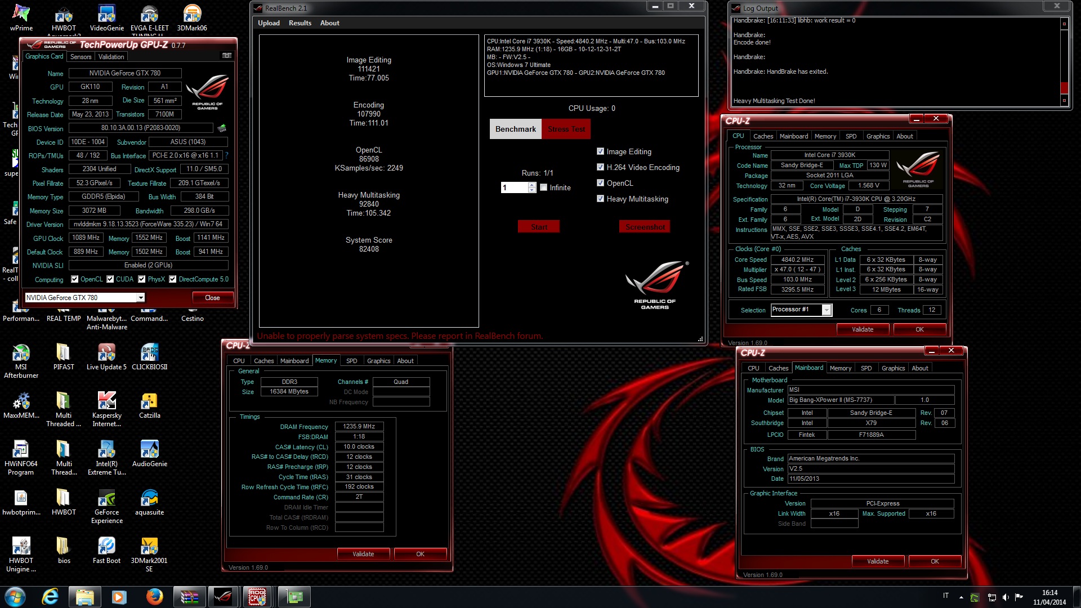This screenshot has width=1081, height=608.
Task: Click the taskbar clock showing 16:14
Action: coord(1049,597)
